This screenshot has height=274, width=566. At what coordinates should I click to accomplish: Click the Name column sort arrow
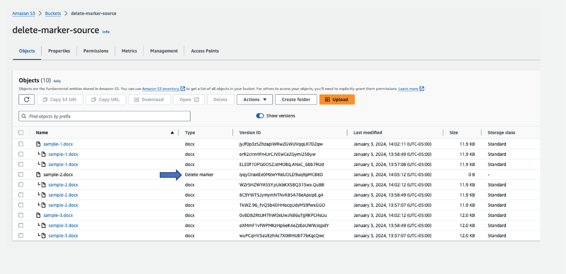pos(172,133)
